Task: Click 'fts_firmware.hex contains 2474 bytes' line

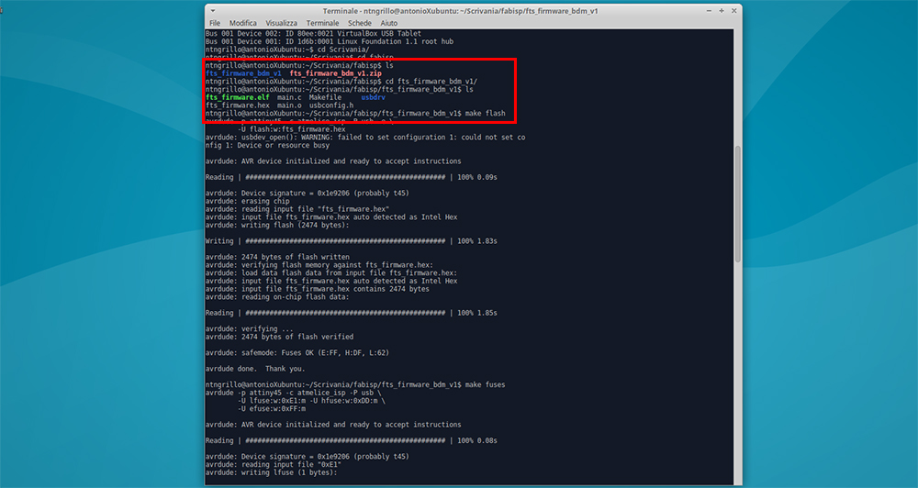Action: coord(318,289)
